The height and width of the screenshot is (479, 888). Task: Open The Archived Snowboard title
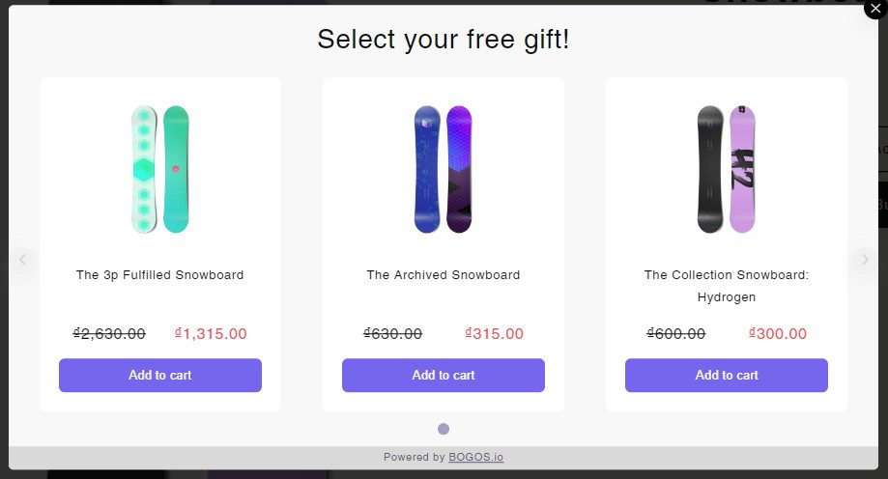pyautogui.click(x=444, y=275)
